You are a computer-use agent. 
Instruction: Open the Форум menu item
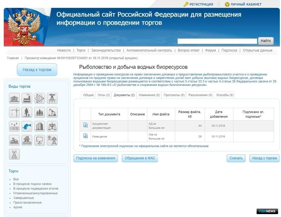pos(210,50)
